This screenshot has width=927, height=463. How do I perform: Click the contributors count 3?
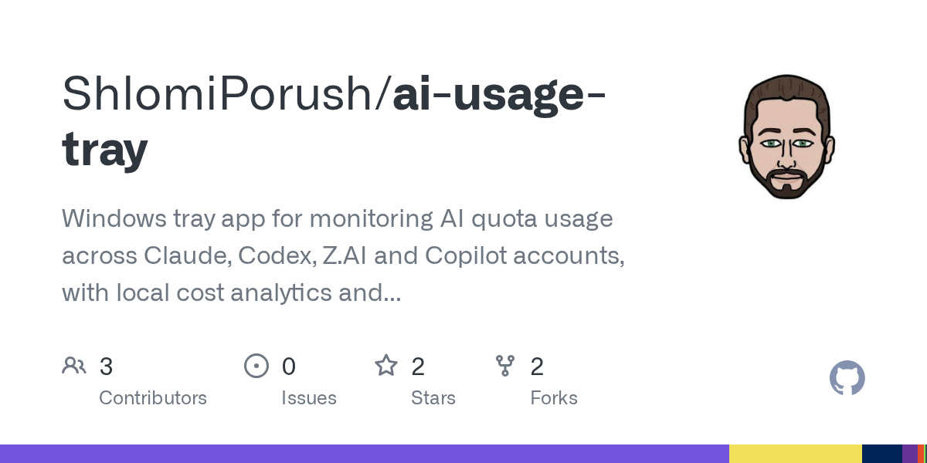(107, 367)
